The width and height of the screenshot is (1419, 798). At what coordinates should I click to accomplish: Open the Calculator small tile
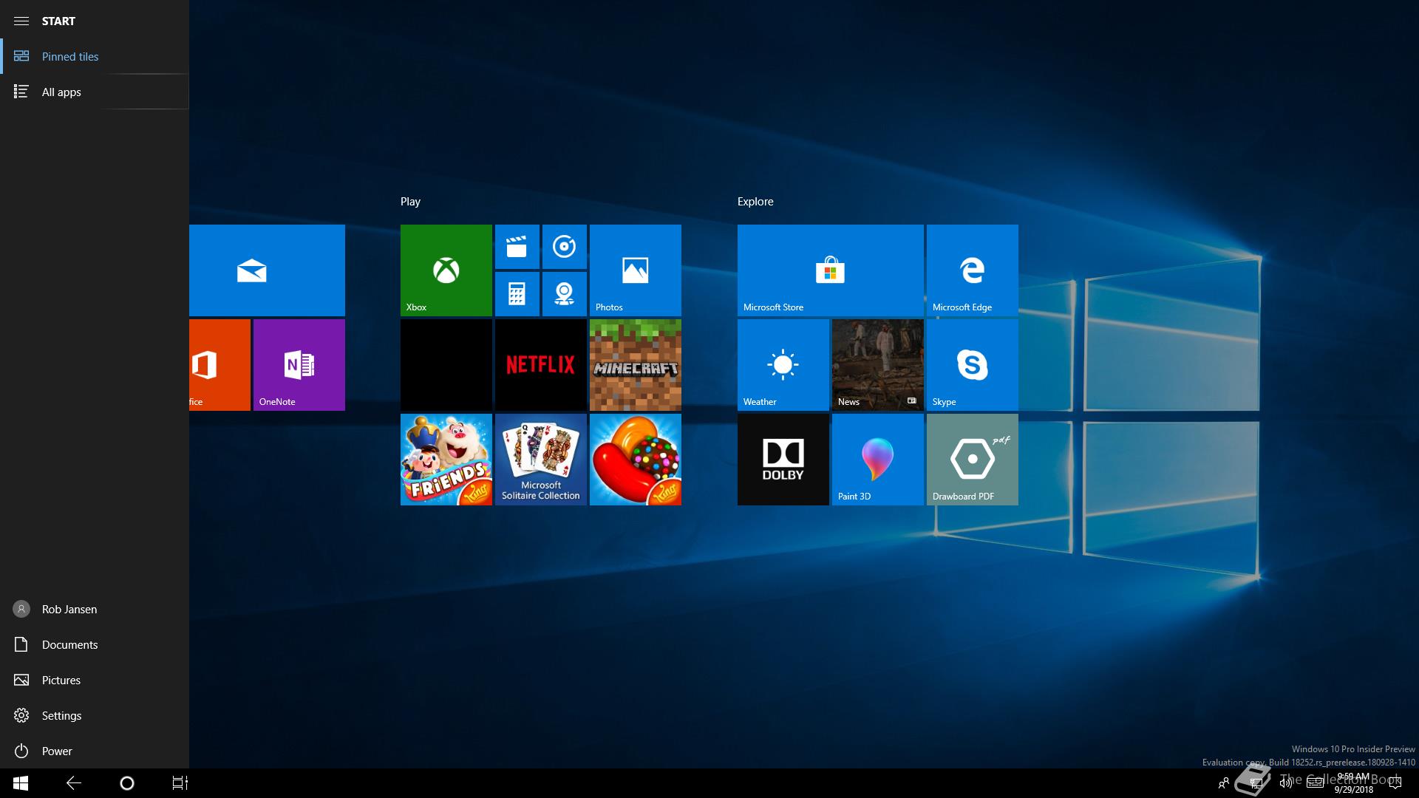[517, 294]
